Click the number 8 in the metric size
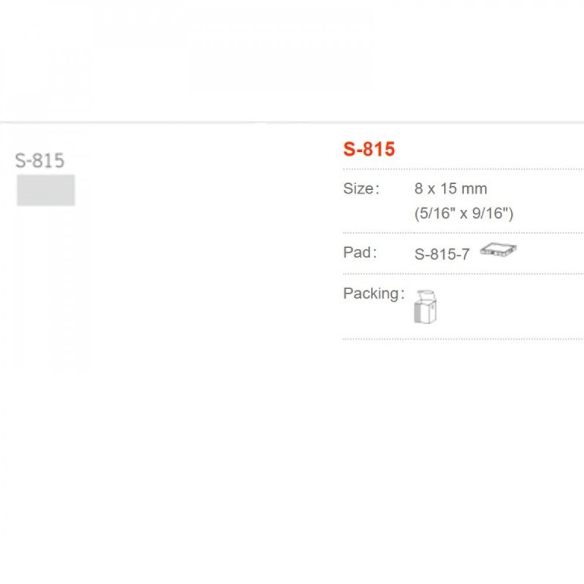This screenshot has height=584, width=584. pos(419,189)
